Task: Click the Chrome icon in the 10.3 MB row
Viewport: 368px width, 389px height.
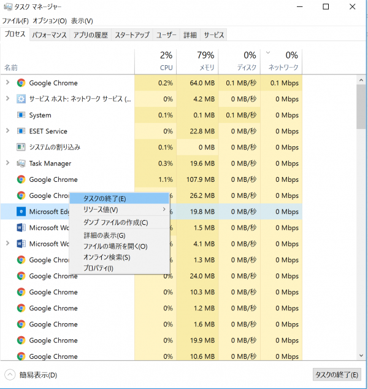Action: (21, 292)
